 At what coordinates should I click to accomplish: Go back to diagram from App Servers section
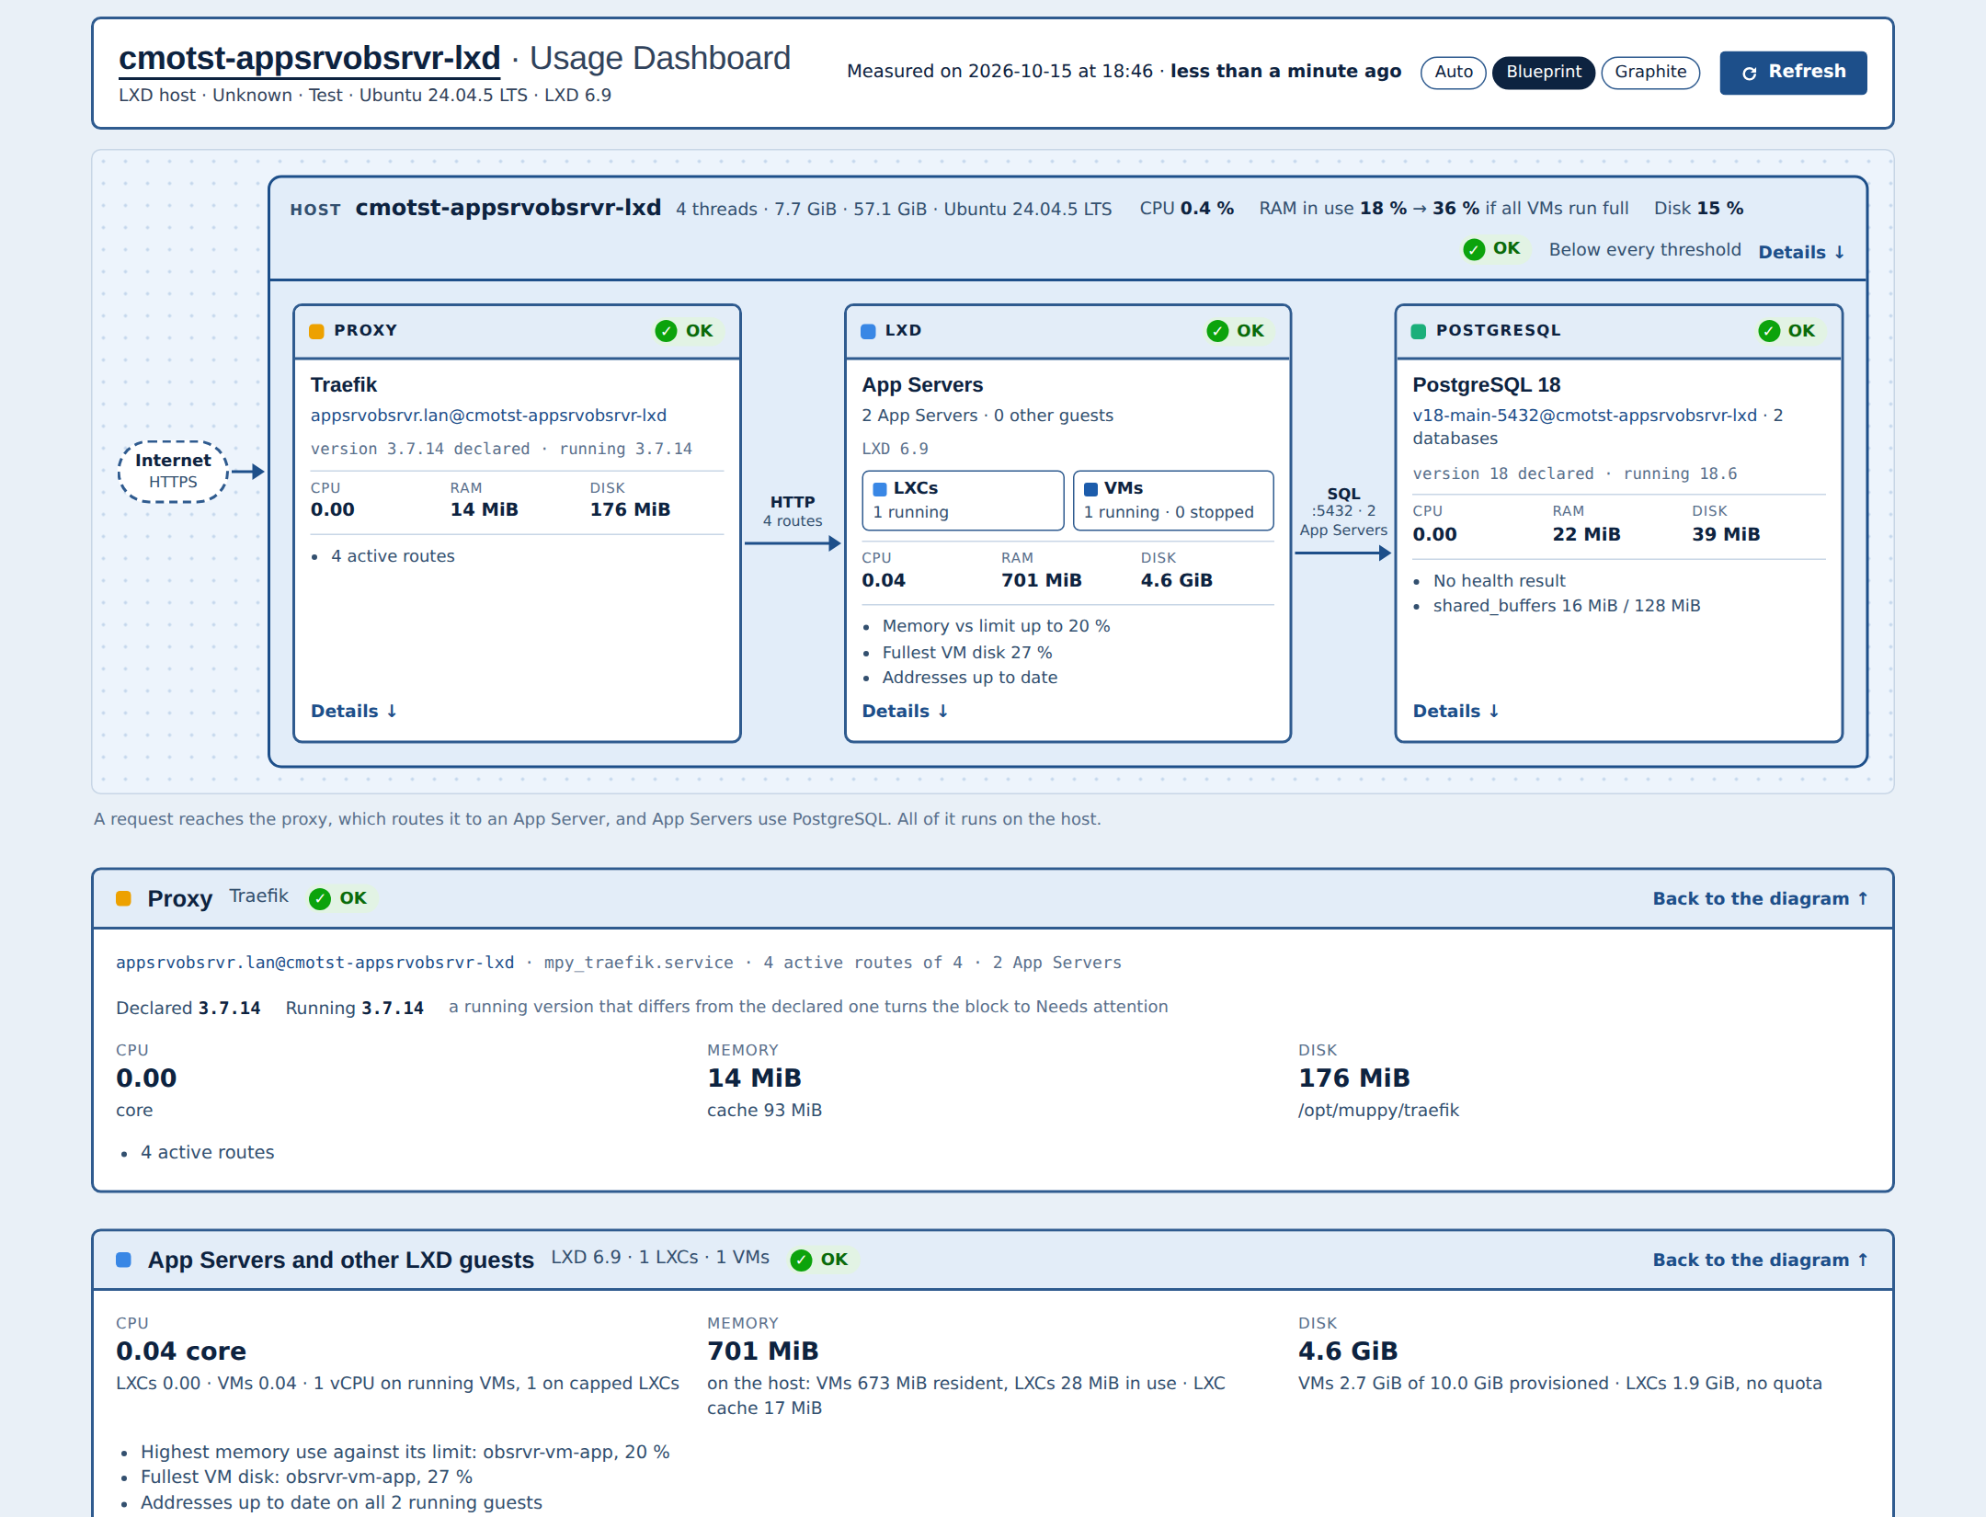[x=1761, y=1260]
